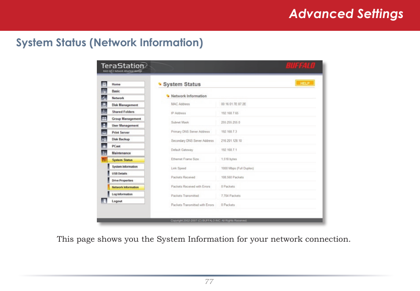Open the Home menu item
This screenshot has height=291, width=420.
126,84
